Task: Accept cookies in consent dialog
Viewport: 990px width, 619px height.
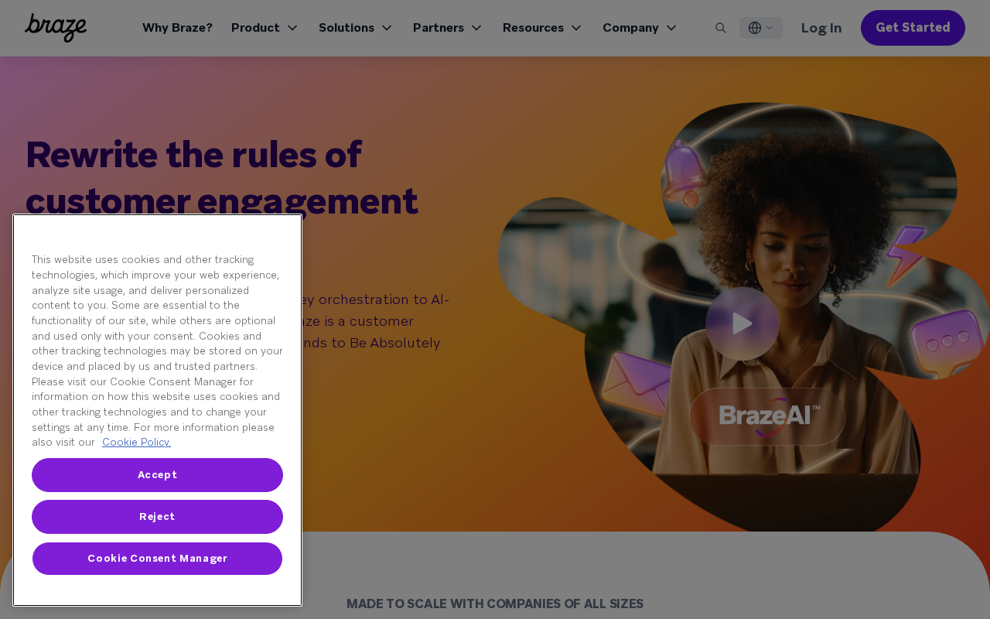Action: click(157, 475)
